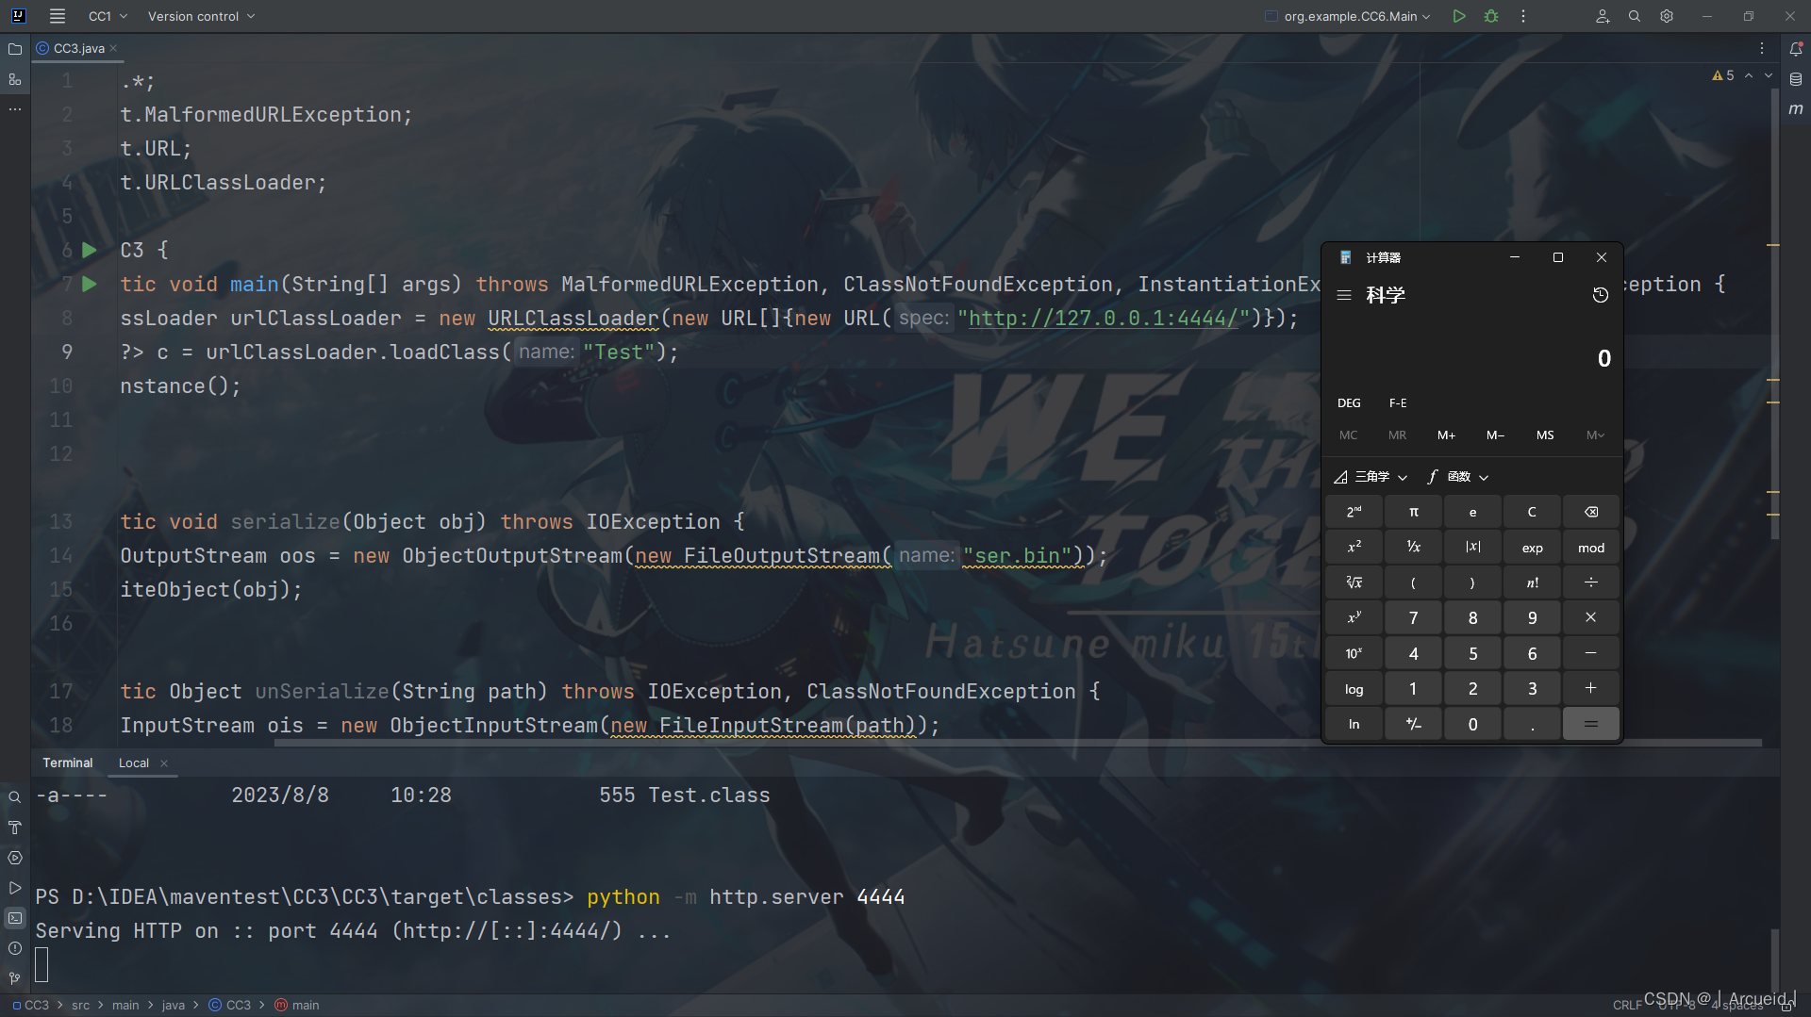
Task: Click the calculator digit 7 key
Action: pyautogui.click(x=1414, y=618)
